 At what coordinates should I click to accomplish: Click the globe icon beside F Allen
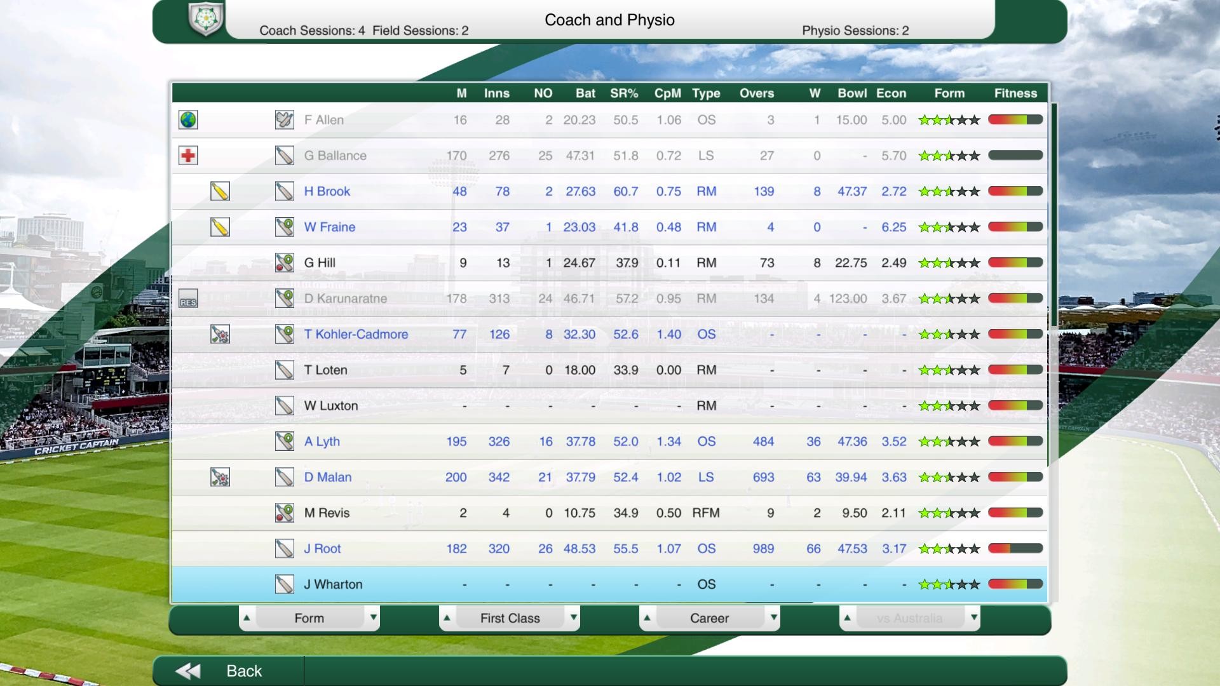pyautogui.click(x=188, y=119)
